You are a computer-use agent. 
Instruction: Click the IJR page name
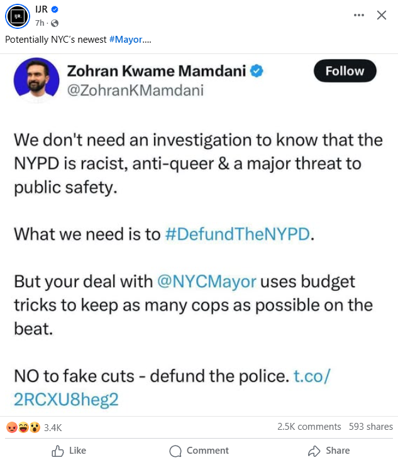coord(41,9)
